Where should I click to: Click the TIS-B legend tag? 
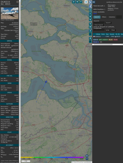[x=115, y=40]
